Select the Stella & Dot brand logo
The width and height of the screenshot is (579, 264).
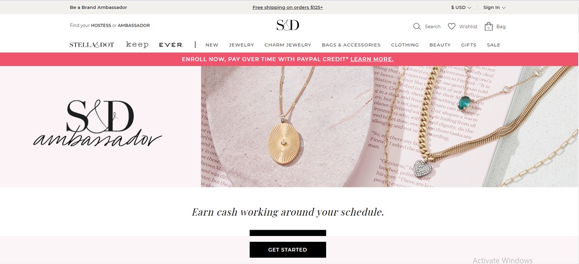(92, 45)
